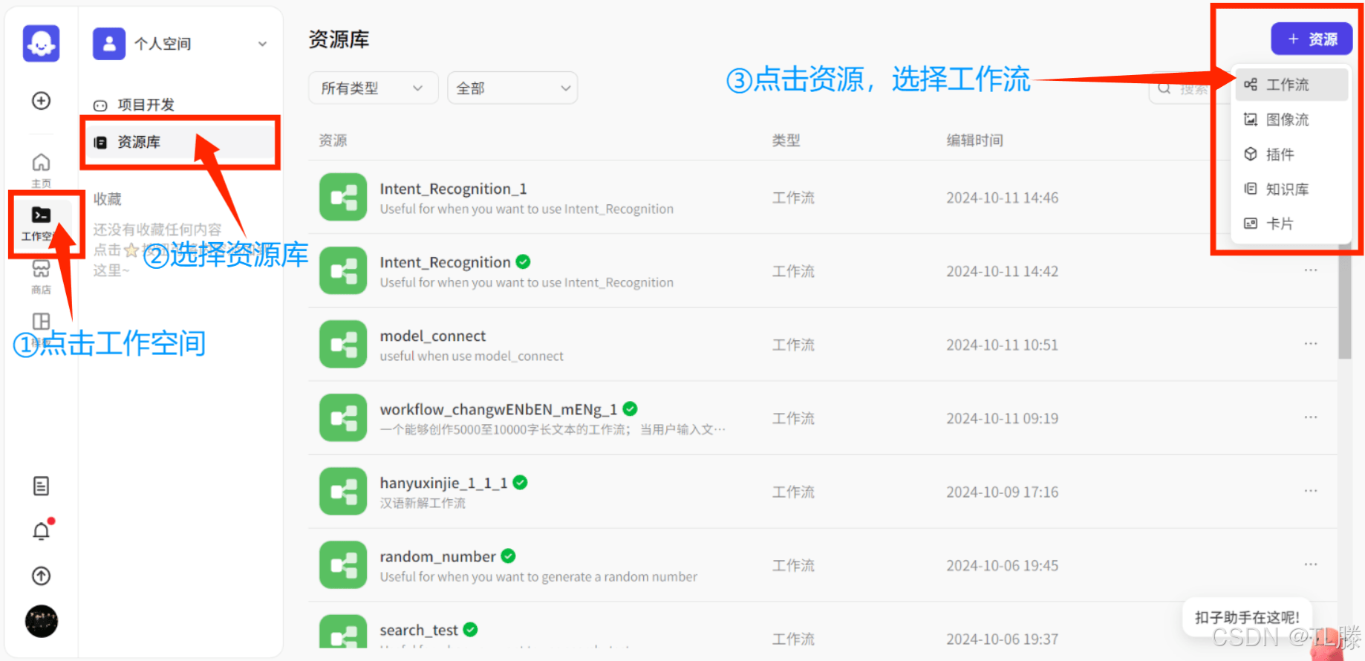Screen dimensions: 1365x661
Task: Open the store icon in sidebar
Action: (x=41, y=269)
